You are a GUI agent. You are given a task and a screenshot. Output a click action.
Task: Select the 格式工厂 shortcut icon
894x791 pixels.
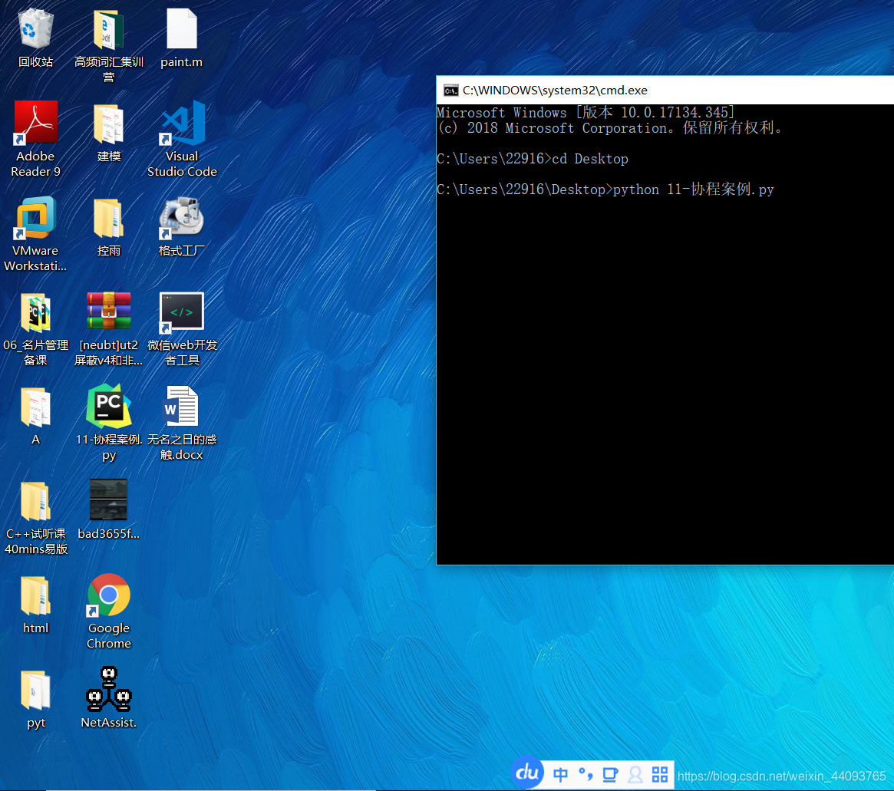(181, 218)
